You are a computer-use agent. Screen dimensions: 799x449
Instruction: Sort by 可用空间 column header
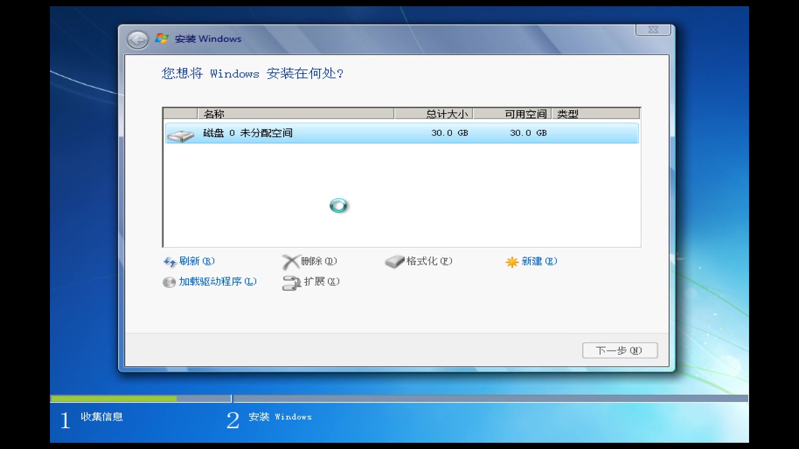pos(513,113)
